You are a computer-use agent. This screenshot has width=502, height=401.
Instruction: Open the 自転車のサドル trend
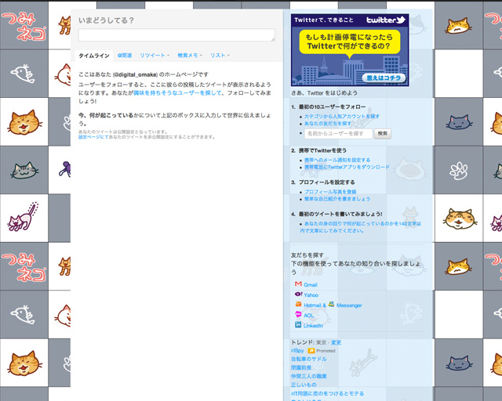point(308,359)
